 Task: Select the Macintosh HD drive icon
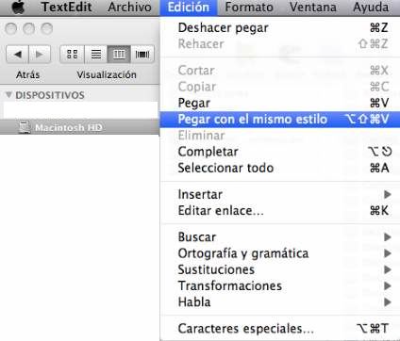[24, 127]
